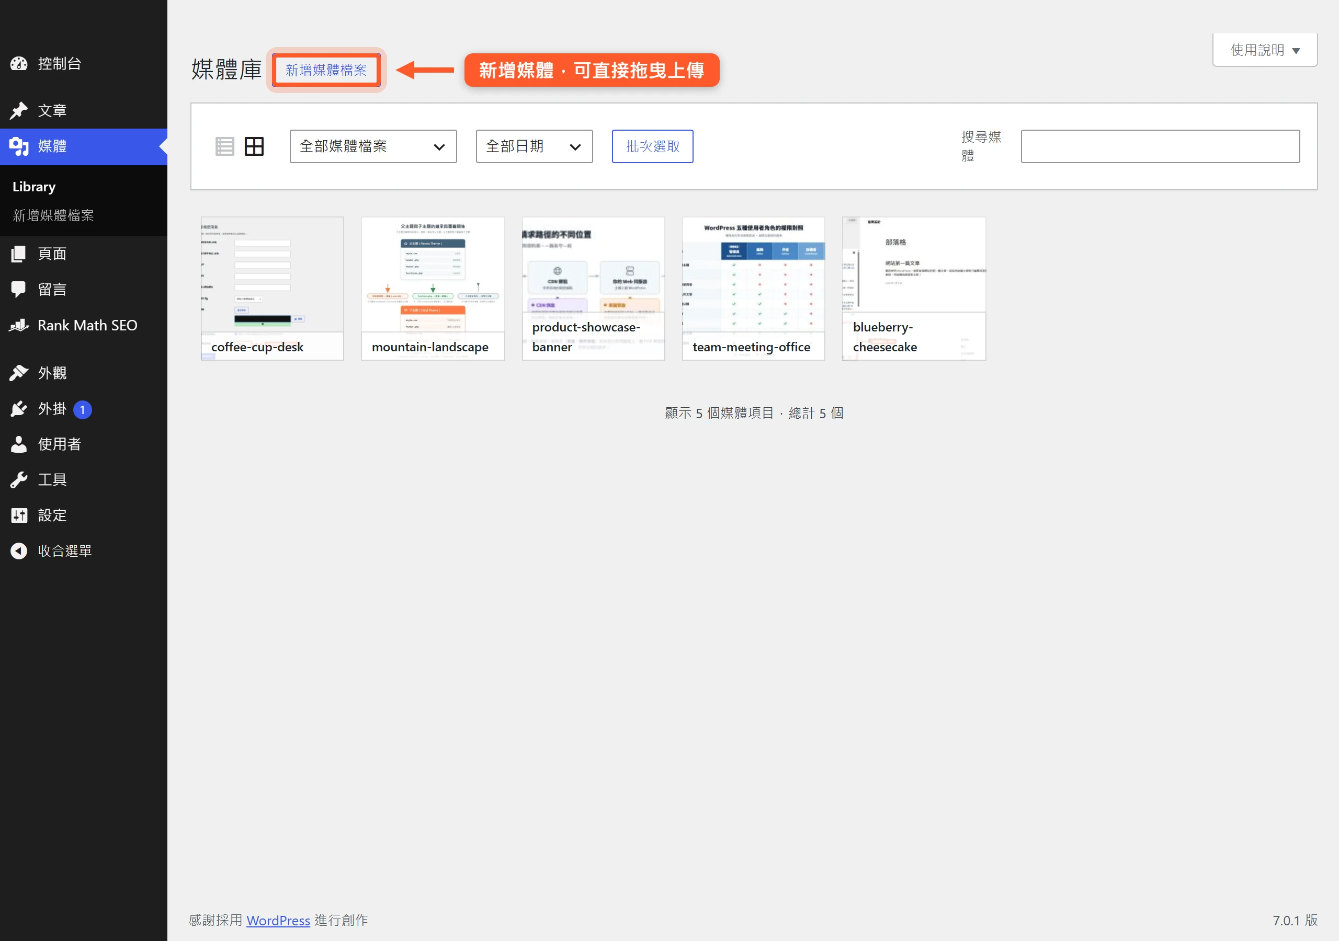Open the 使用者 menu label
Screen dimensions: 1339x941
click(59, 444)
